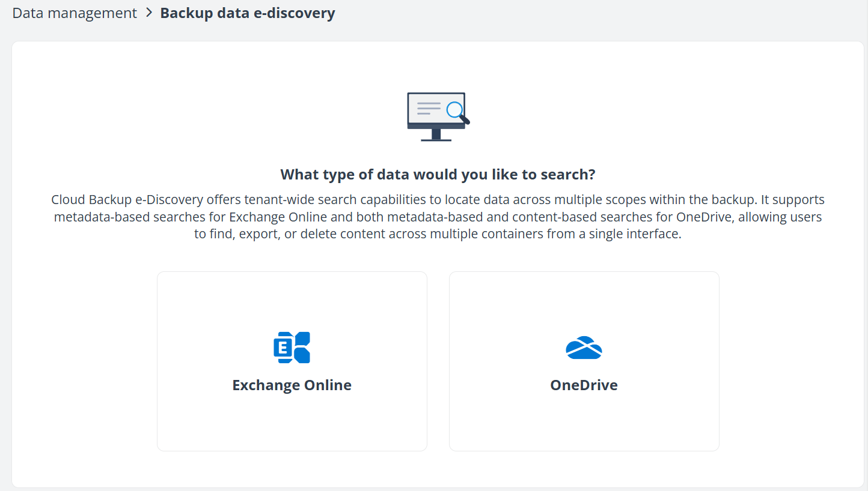Click the OneDrive label text
The width and height of the screenshot is (868, 491).
(584, 385)
